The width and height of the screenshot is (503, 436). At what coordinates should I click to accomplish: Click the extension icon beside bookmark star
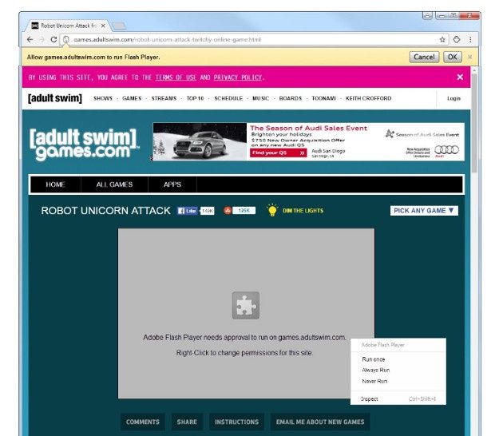coord(457,39)
